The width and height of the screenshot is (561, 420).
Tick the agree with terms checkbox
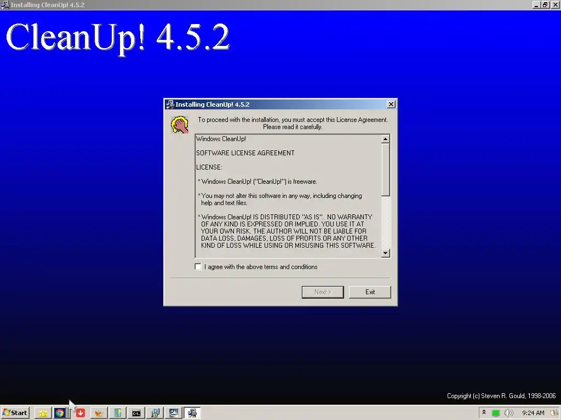point(198,266)
